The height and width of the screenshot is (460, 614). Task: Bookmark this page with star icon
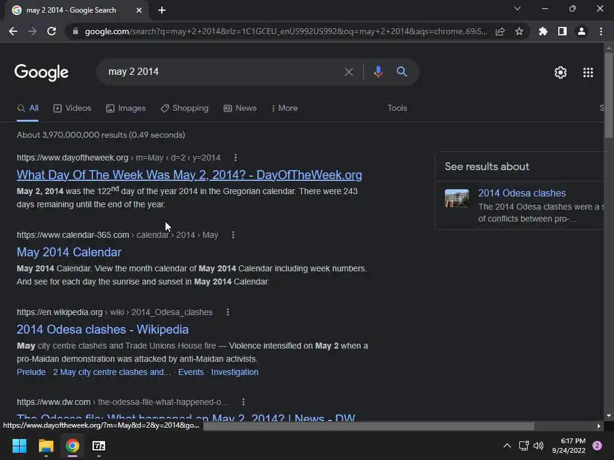pyautogui.click(x=519, y=31)
